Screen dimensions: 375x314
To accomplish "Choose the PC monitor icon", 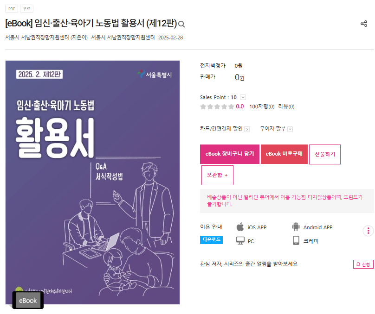I will pos(240,240).
